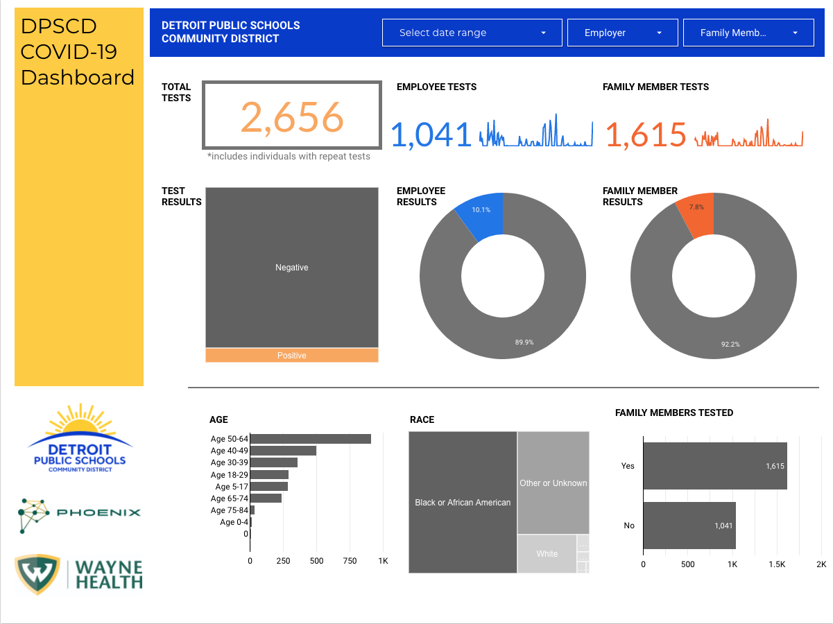The height and width of the screenshot is (624, 833).
Task: Select the Age 50-64 bar
Action: (x=310, y=439)
